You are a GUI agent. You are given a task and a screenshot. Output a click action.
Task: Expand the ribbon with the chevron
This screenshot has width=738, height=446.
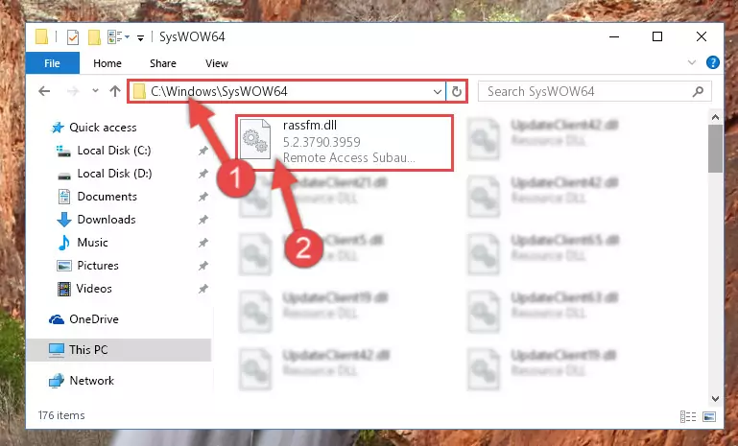point(691,62)
